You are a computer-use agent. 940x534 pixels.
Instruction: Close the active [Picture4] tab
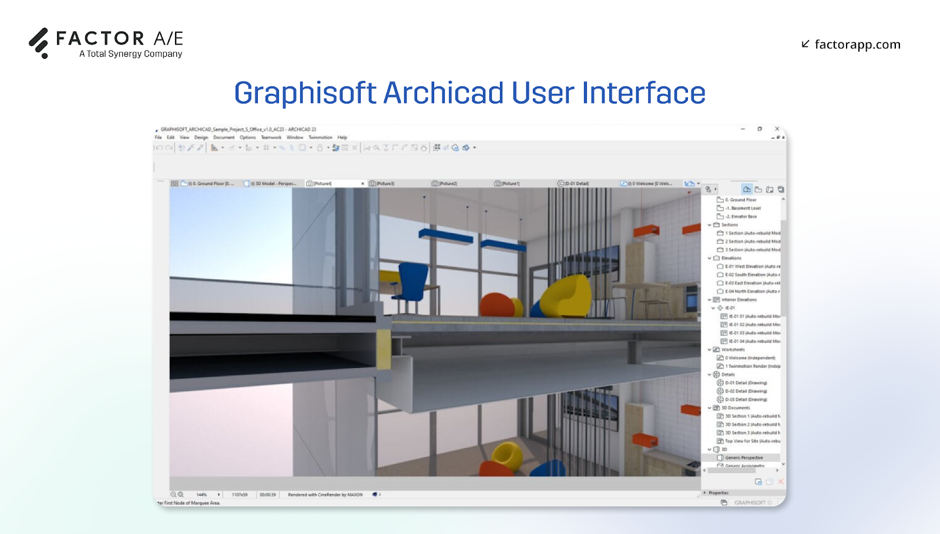[362, 183]
